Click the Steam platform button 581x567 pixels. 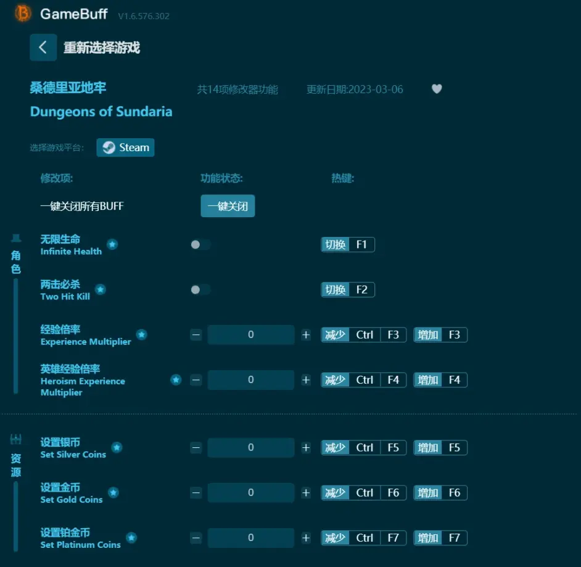click(125, 147)
